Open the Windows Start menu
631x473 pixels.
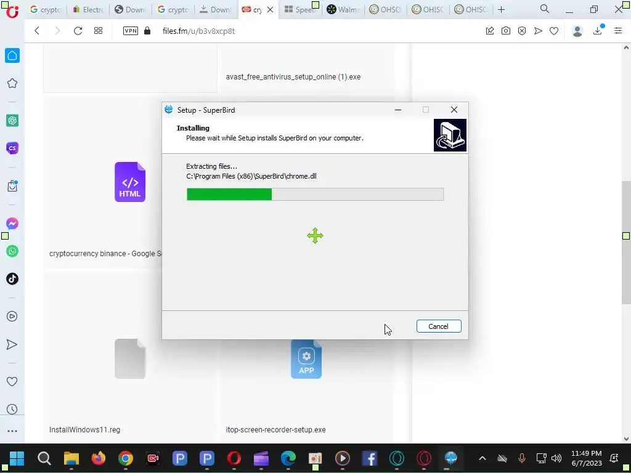17,458
